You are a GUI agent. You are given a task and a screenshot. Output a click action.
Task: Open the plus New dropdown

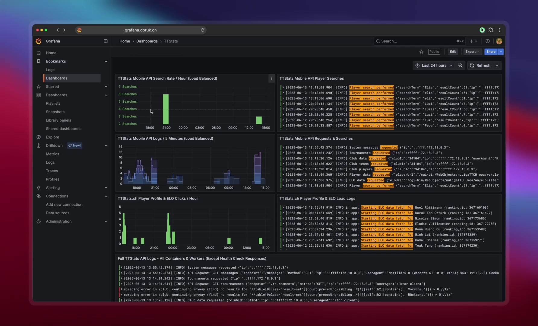[x=473, y=41]
